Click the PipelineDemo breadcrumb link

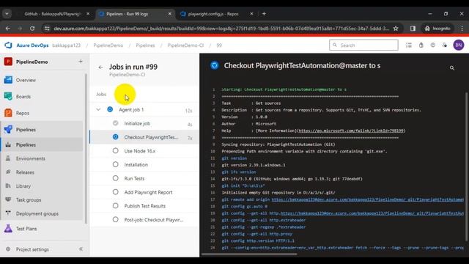108,45
